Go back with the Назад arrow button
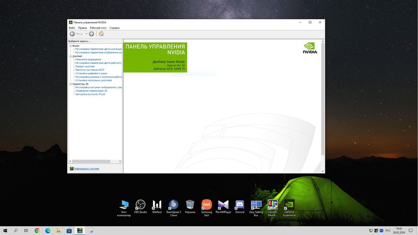Screen dimensions: 418x235 click(72, 34)
